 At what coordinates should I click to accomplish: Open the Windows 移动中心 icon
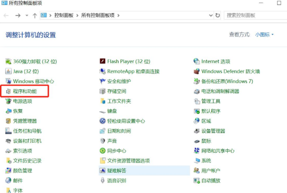[x=8, y=81]
